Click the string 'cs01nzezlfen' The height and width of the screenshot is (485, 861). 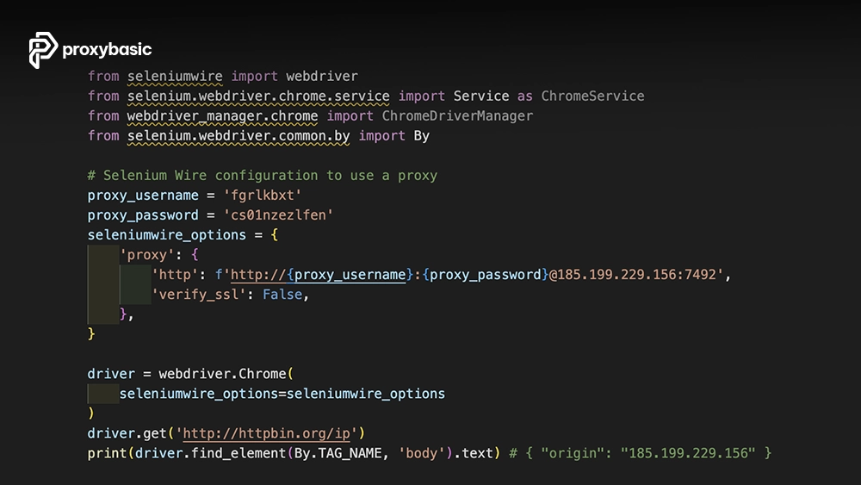click(278, 215)
